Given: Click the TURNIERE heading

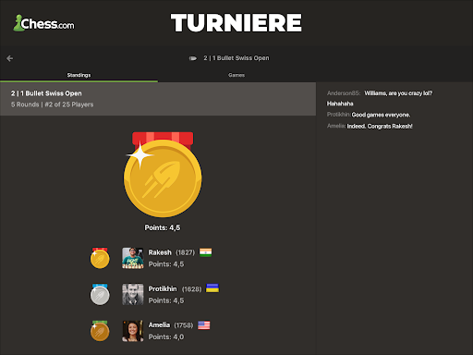Looking at the screenshot, I should click(236, 23).
